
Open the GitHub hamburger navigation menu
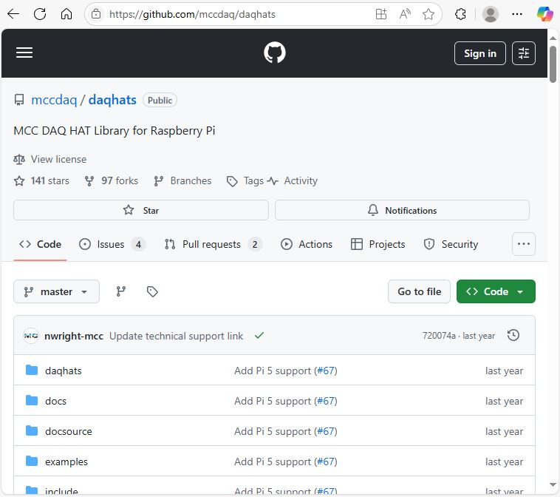tap(24, 53)
